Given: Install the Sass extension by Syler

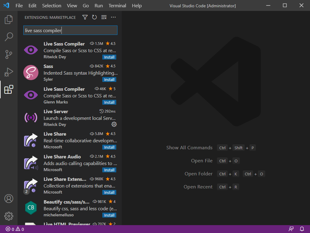Looking at the screenshot, I should pos(109,79).
